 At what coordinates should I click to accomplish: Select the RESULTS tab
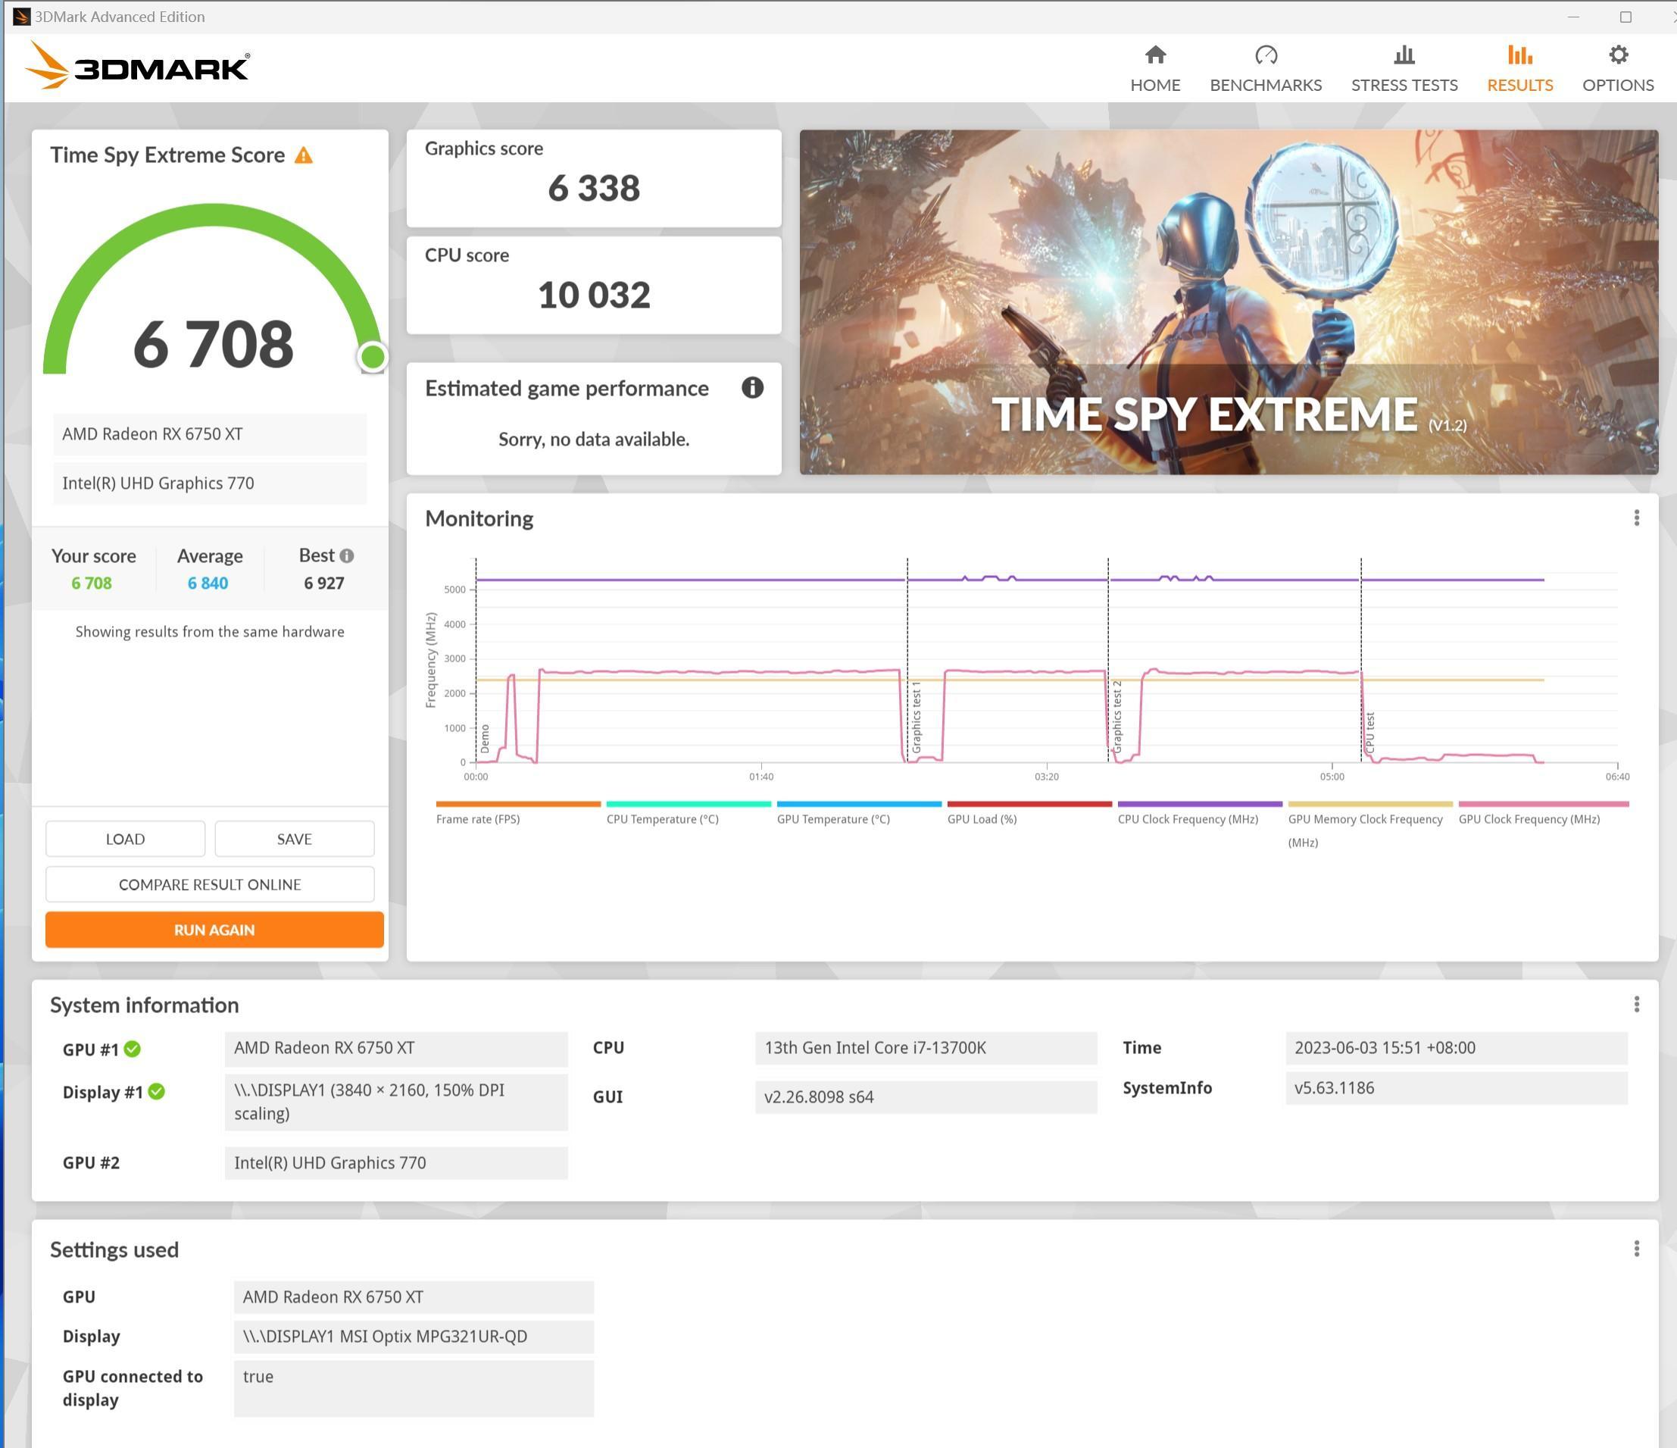coord(1519,70)
